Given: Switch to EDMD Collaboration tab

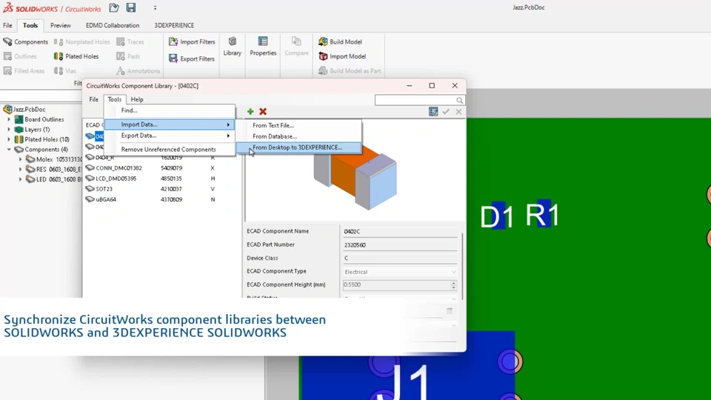Looking at the screenshot, I should [x=113, y=25].
